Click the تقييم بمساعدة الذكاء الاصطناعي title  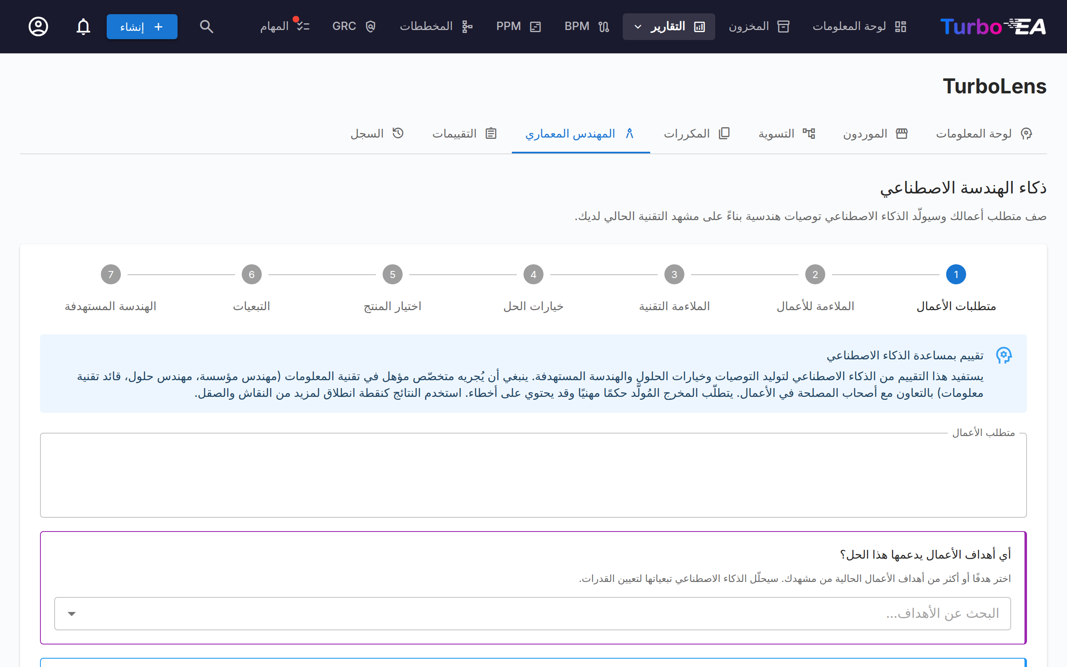(x=905, y=356)
